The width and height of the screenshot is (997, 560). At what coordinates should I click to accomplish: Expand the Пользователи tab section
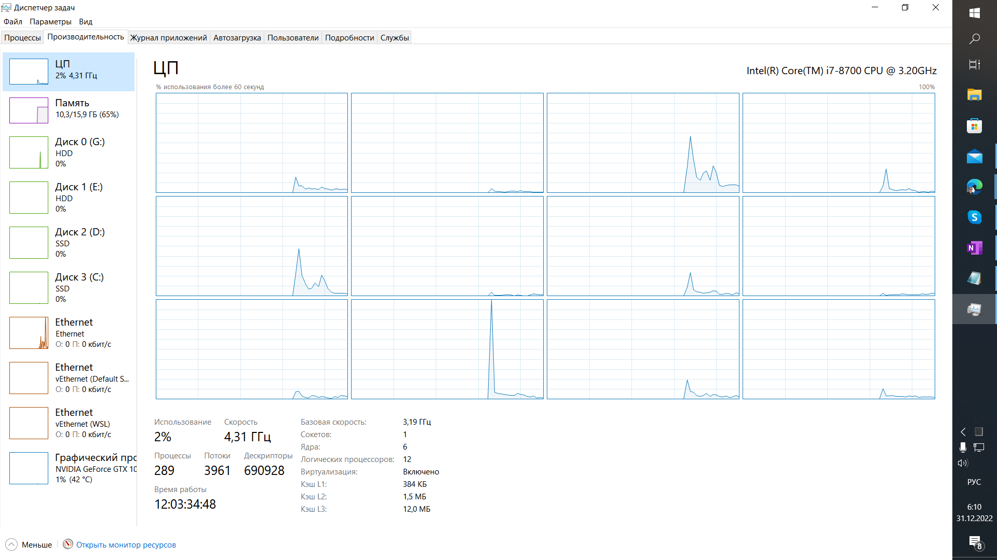[293, 38]
